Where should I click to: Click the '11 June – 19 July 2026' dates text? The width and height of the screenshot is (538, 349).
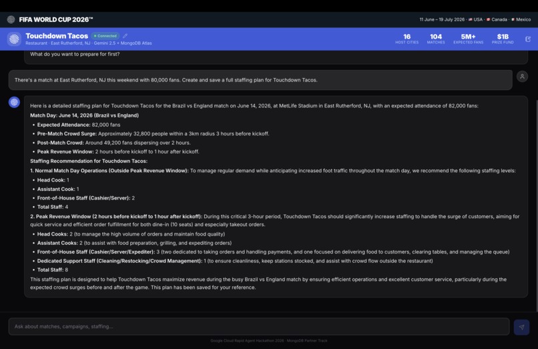pyautogui.click(x=442, y=19)
